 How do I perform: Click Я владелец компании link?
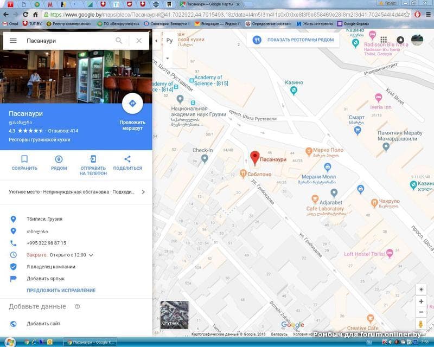pyautogui.click(x=51, y=267)
